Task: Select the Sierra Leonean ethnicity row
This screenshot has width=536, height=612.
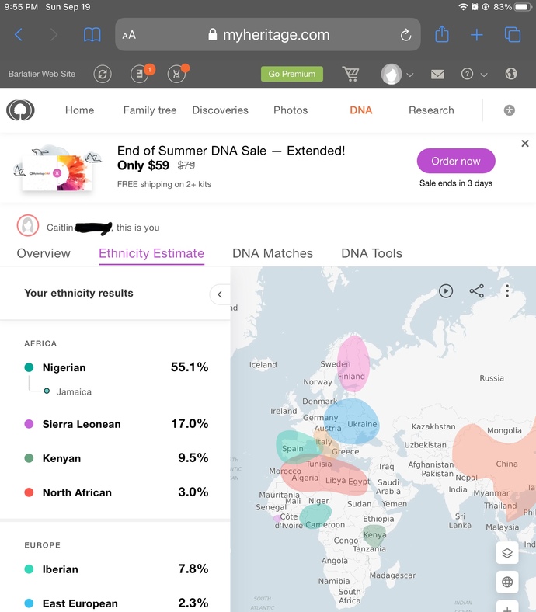Action: coord(116,424)
